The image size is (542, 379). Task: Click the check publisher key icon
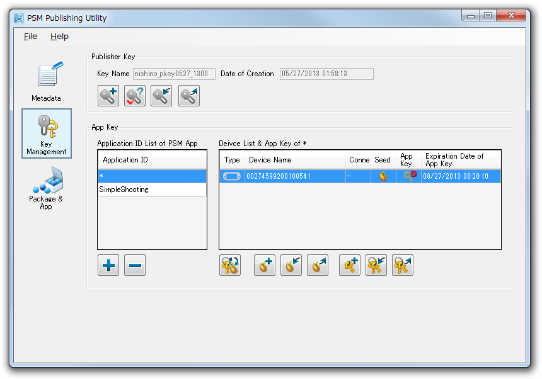point(135,96)
